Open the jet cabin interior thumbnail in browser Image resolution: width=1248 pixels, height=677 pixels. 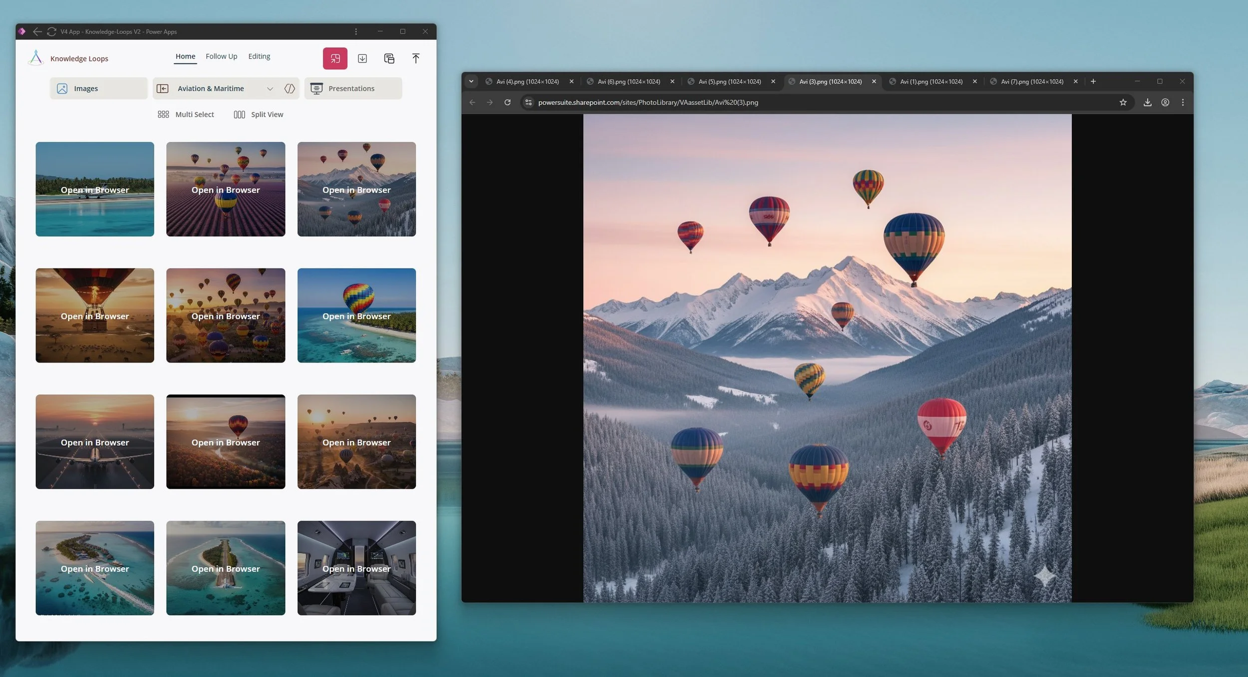(x=356, y=568)
